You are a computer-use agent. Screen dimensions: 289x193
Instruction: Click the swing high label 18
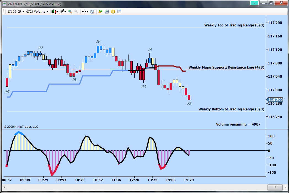150,50
